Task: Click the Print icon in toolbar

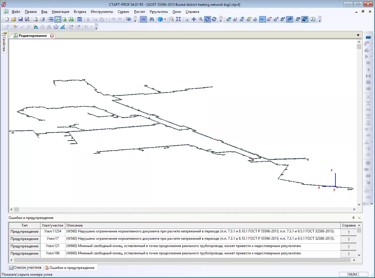Action: click(x=42, y=19)
